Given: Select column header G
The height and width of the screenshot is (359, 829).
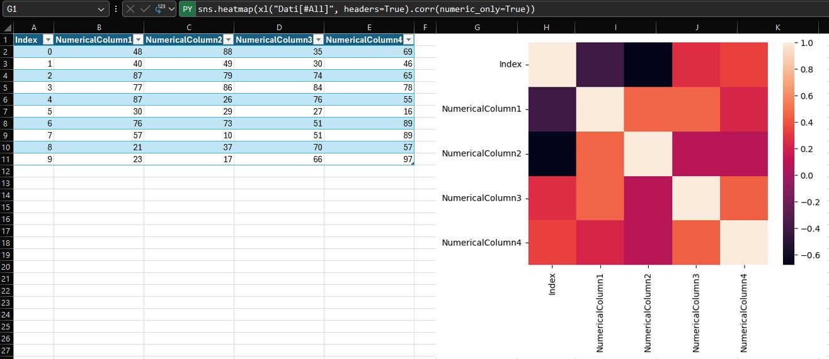Looking at the screenshot, I should [477, 27].
